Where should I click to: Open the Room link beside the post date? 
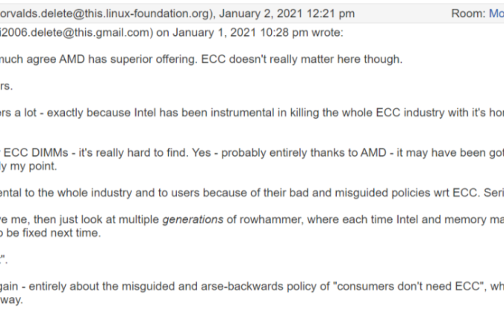click(497, 13)
